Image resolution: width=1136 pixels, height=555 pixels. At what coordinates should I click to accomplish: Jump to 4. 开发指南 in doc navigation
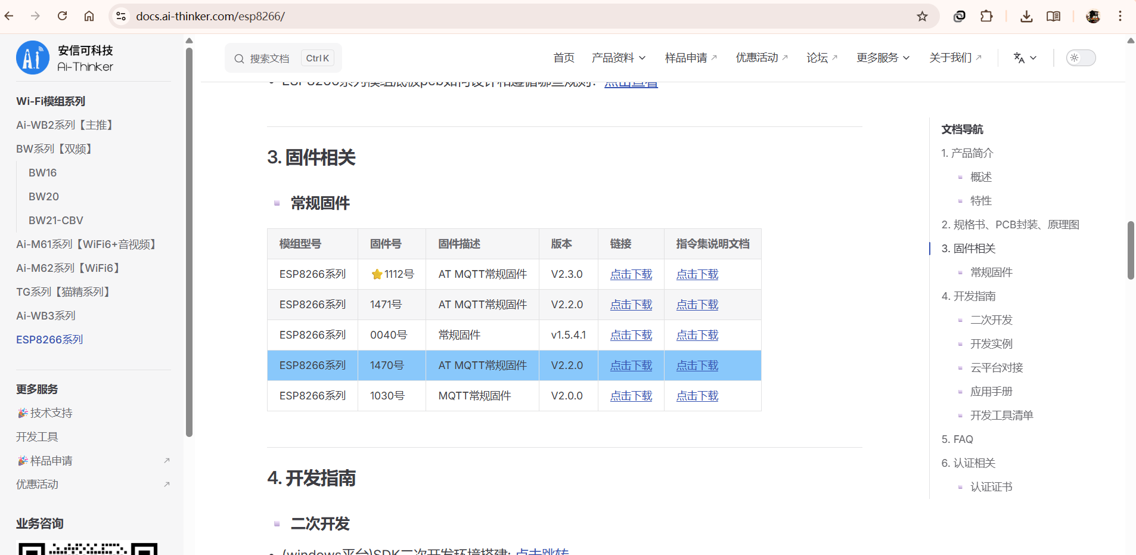(969, 296)
